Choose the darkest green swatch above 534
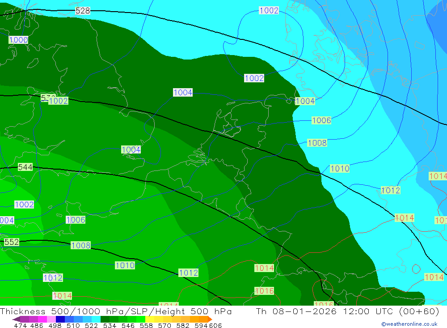This screenshot has width=447, height=328. click(105, 319)
